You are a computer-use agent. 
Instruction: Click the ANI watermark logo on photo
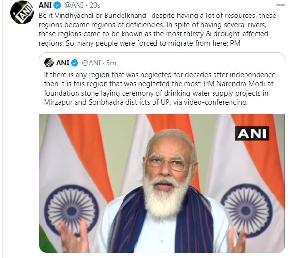click(x=252, y=133)
